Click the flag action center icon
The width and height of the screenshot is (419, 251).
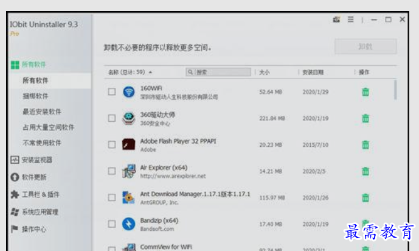click(x=15, y=229)
